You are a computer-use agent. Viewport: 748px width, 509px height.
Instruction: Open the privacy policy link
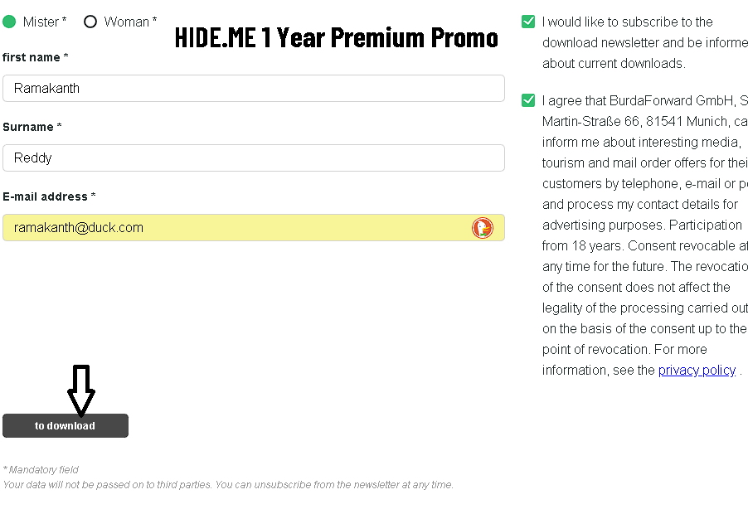pyautogui.click(x=697, y=371)
